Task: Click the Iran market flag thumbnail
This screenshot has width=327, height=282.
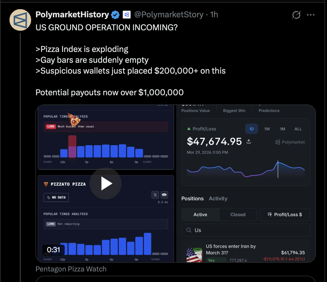Action: tap(194, 255)
